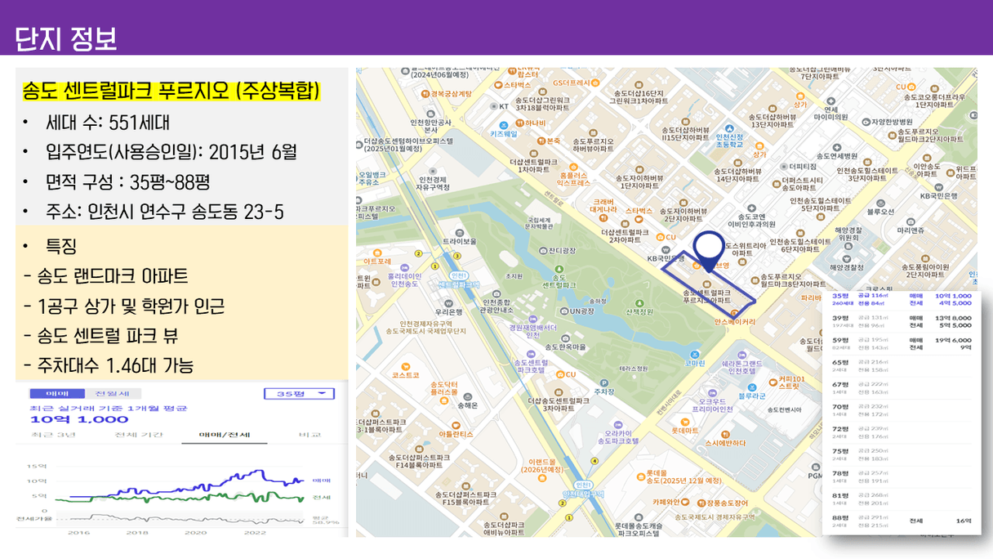
Task: Click the KT building marker icon
Action: tap(492, 105)
